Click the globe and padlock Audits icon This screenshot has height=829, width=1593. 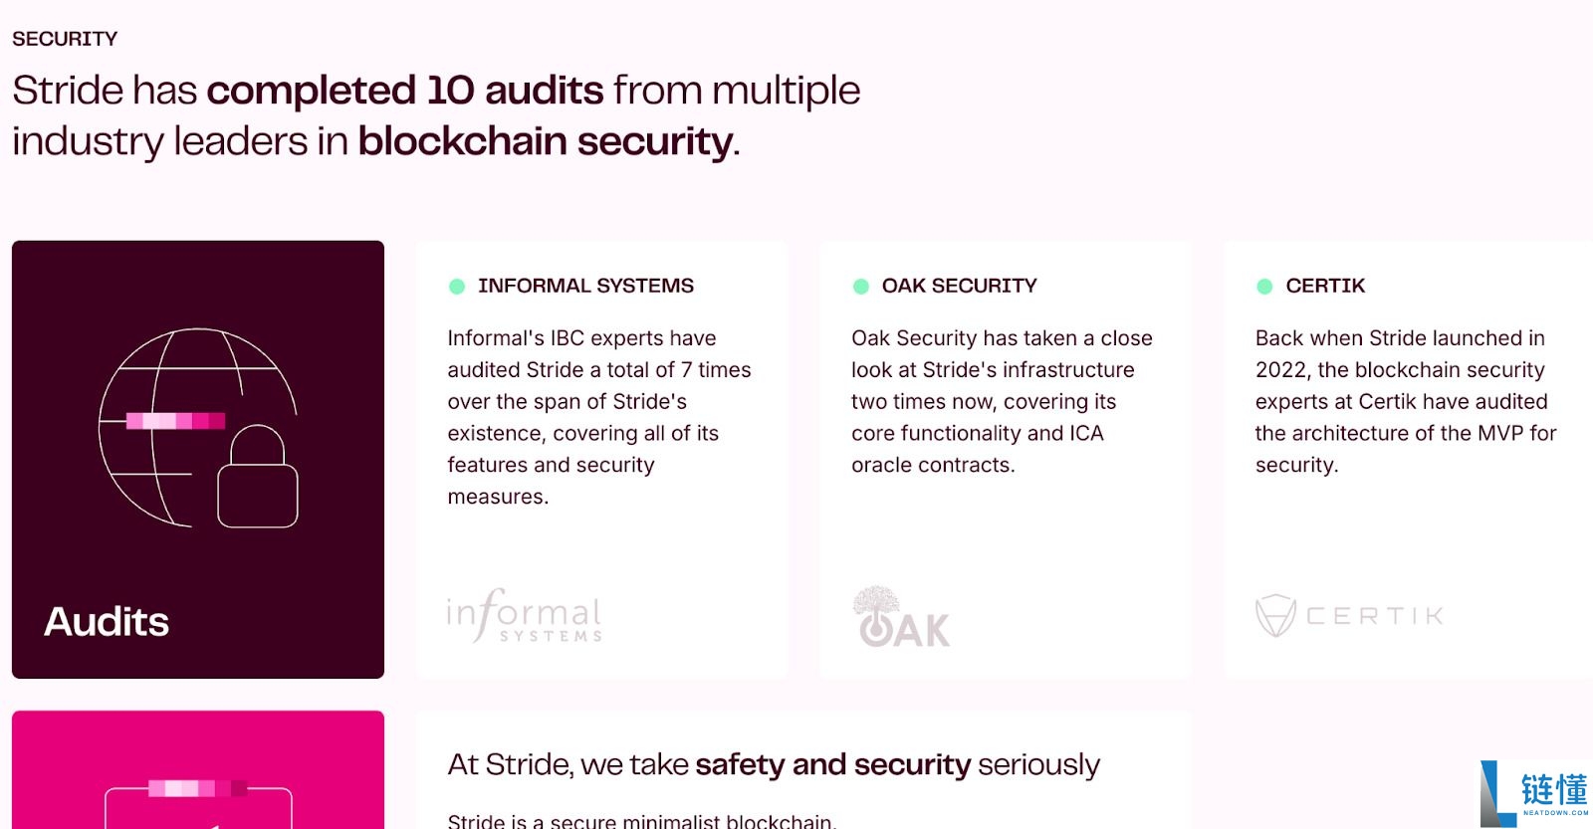coord(198,428)
